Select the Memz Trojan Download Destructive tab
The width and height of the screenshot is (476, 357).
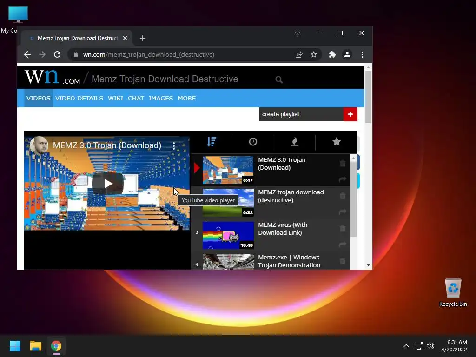77,38
